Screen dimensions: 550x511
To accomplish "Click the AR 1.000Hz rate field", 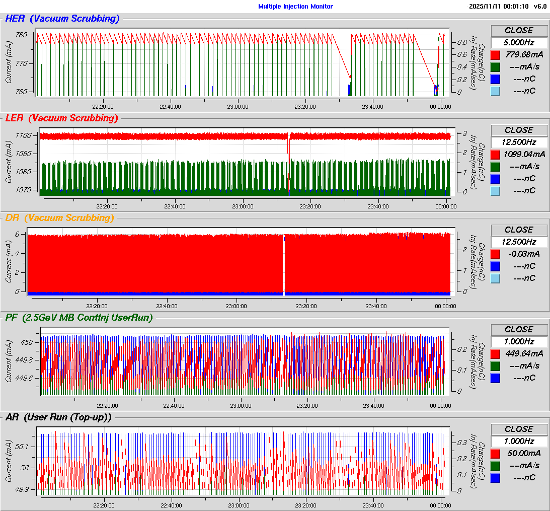I will point(519,442).
